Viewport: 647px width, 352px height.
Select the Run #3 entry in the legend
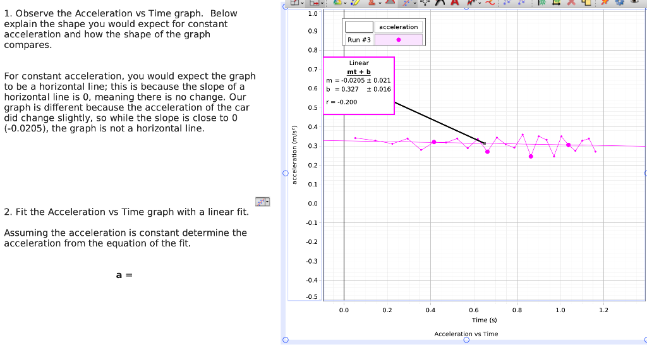[x=359, y=40]
